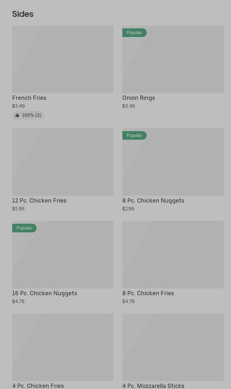This screenshot has height=389, width=231.
Task: Open the 4 Pc. Chicken Fries image
Action: 63,347
